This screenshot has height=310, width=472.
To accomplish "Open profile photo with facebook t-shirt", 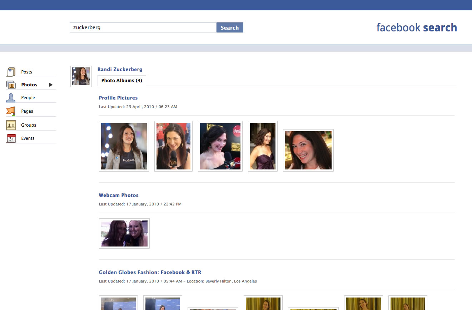I will click(124, 146).
